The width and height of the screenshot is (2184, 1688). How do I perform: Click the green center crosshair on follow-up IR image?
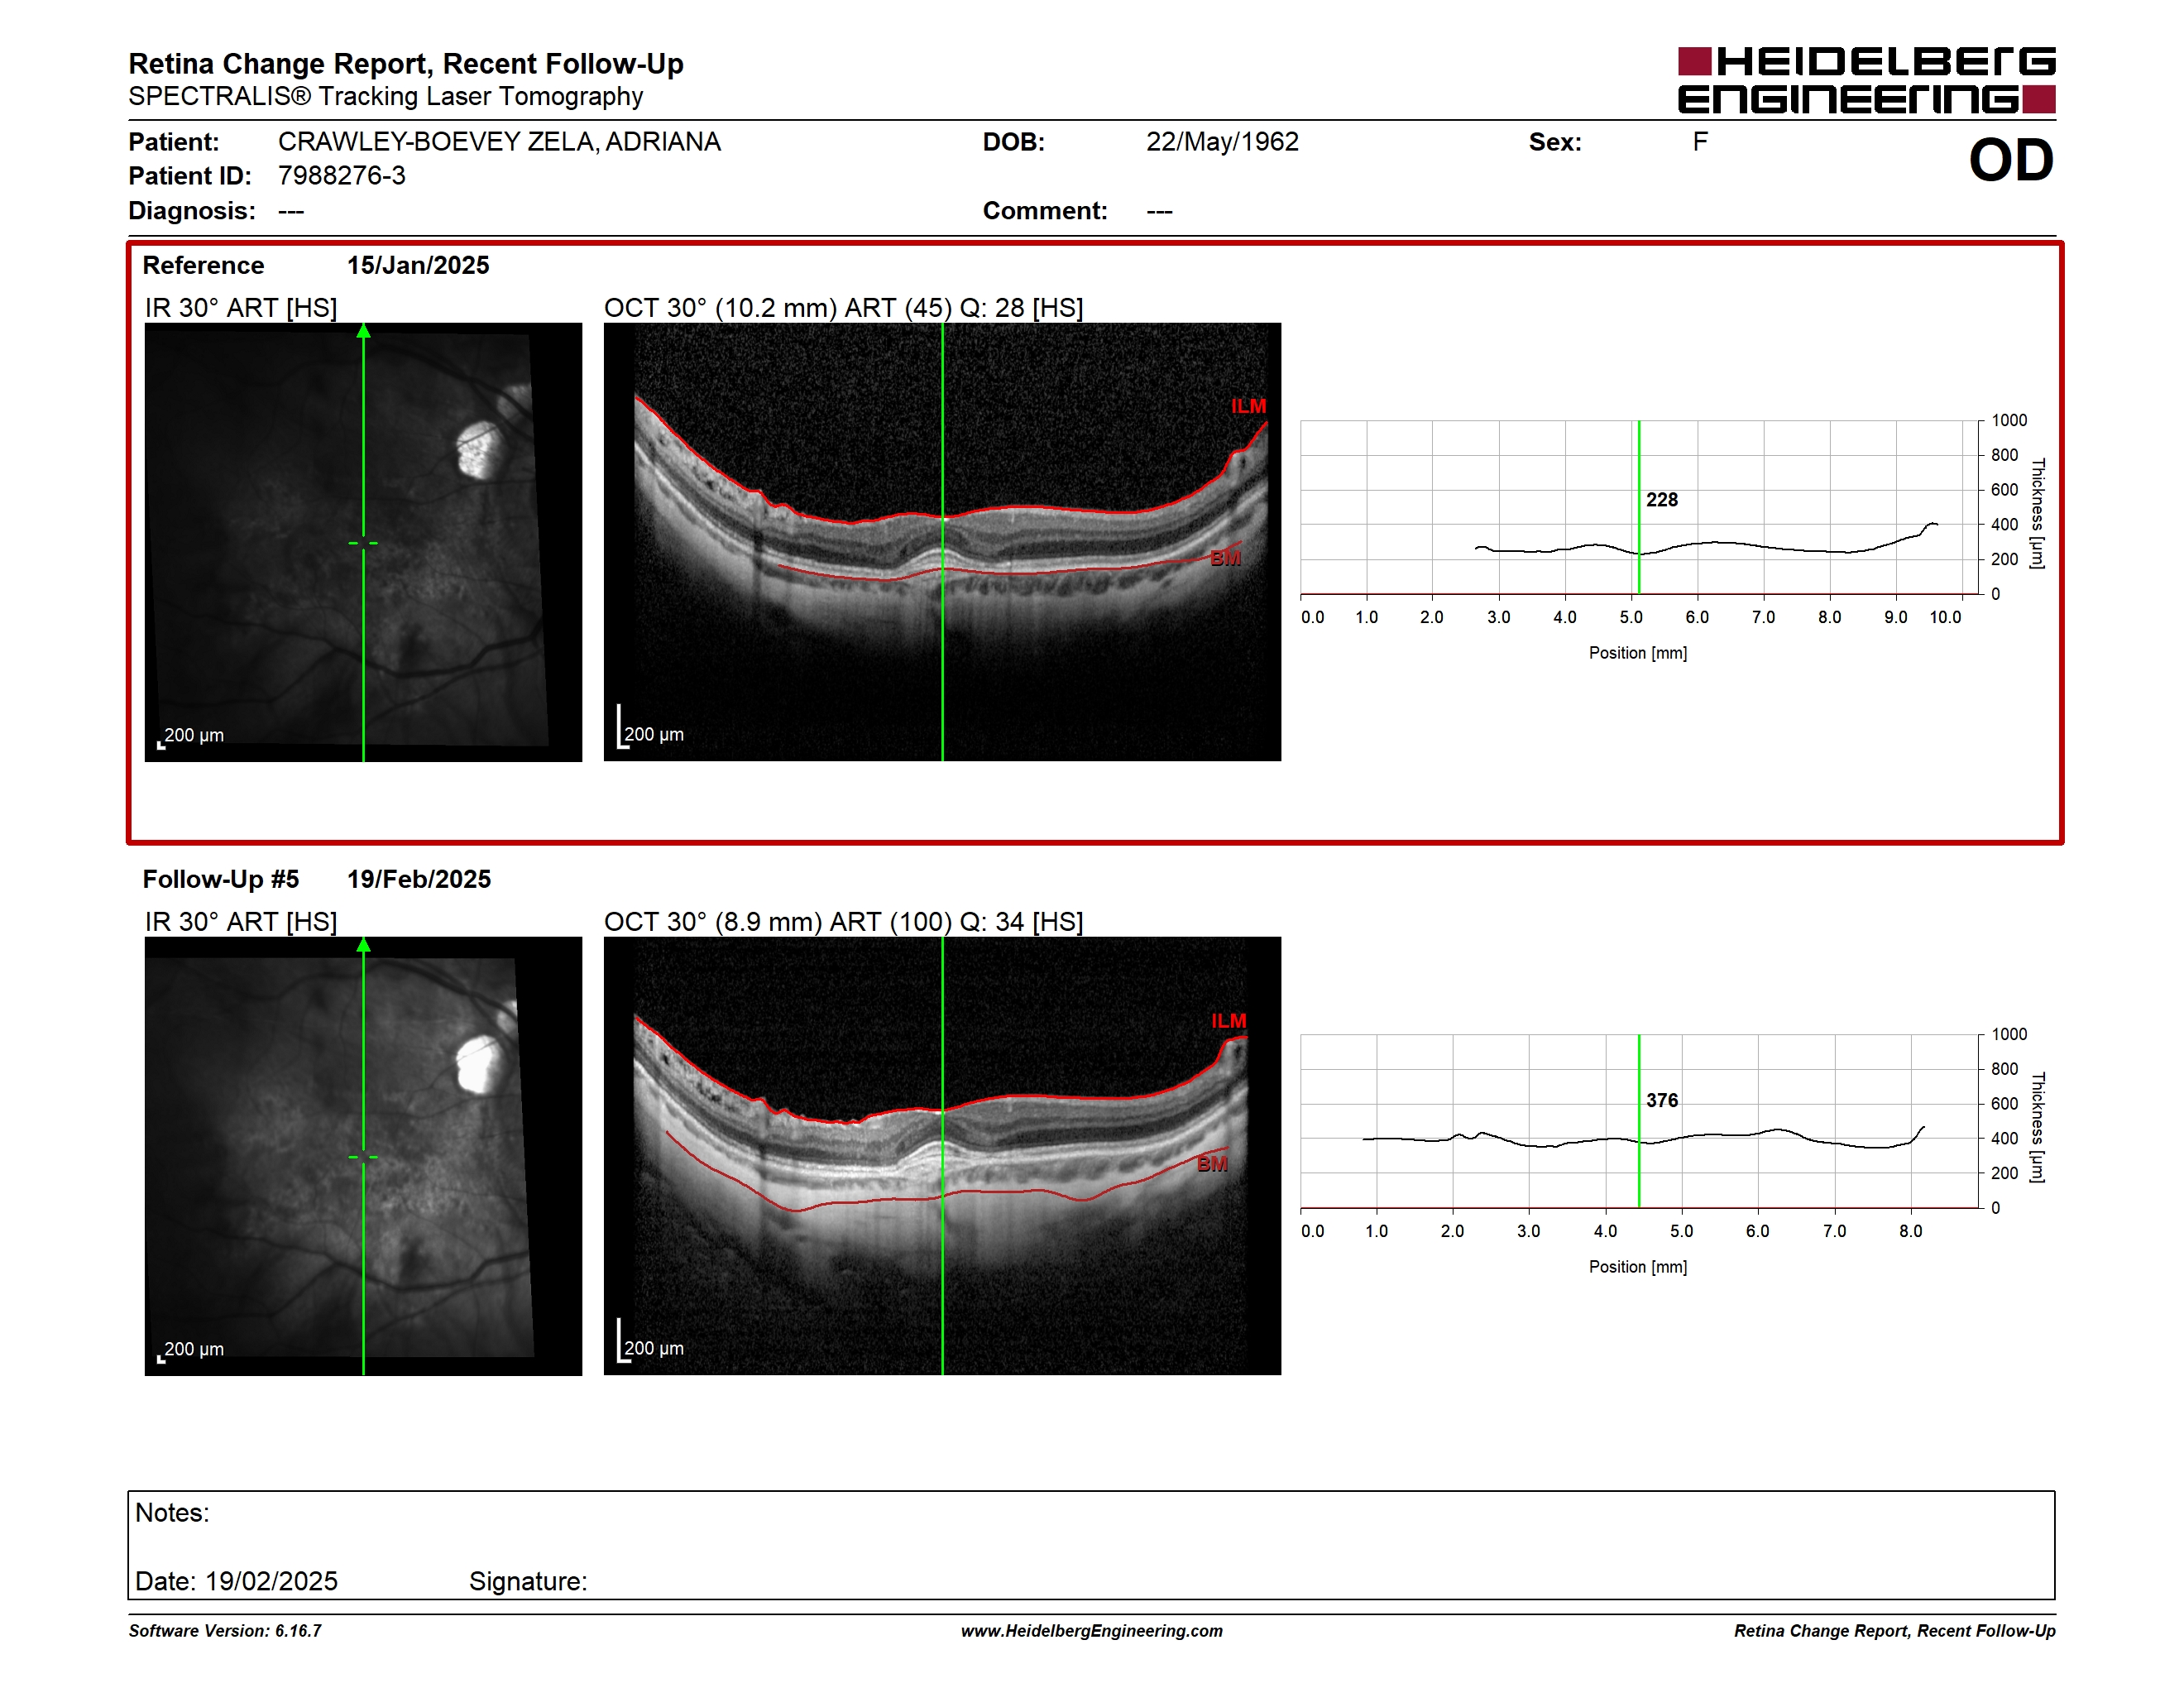pyautogui.click(x=363, y=1157)
